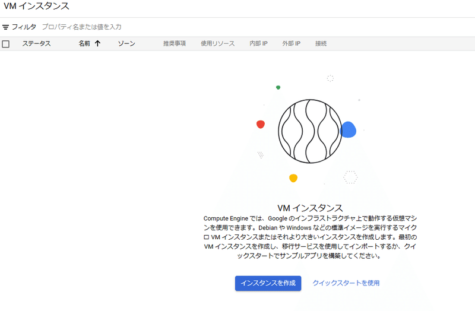
Task: Click the ステータス column header
Action: click(36, 43)
